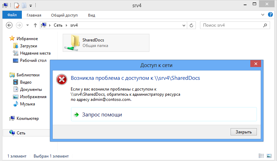Expand the arrow before Сеть in the address bar
This screenshot has width=277, height=161.
50,25
